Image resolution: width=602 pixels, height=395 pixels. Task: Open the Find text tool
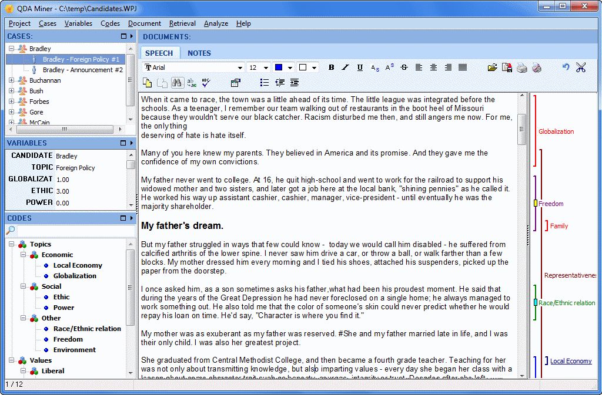(x=177, y=82)
